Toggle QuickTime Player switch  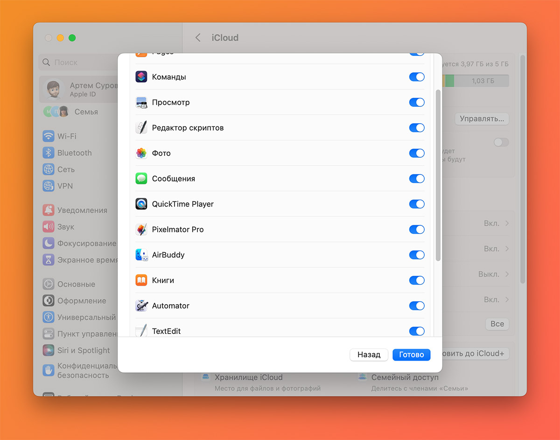(417, 204)
